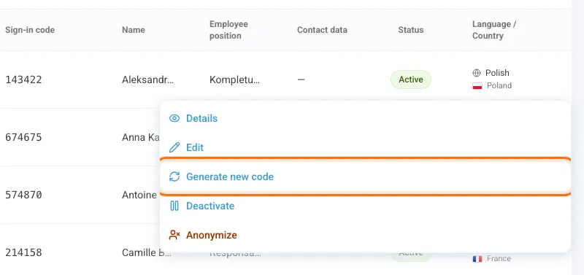Viewport: 584px width, 275px height.
Task: Click sign-in code 143422
Action: (x=23, y=80)
